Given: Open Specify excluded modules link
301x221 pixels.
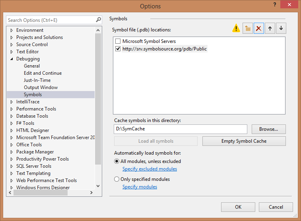Looking at the screenshot, I should [150, 169].
